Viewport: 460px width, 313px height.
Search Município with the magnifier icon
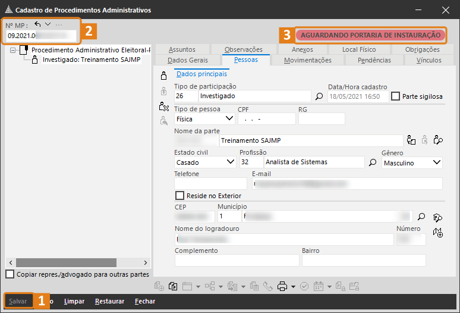point(421,217)
